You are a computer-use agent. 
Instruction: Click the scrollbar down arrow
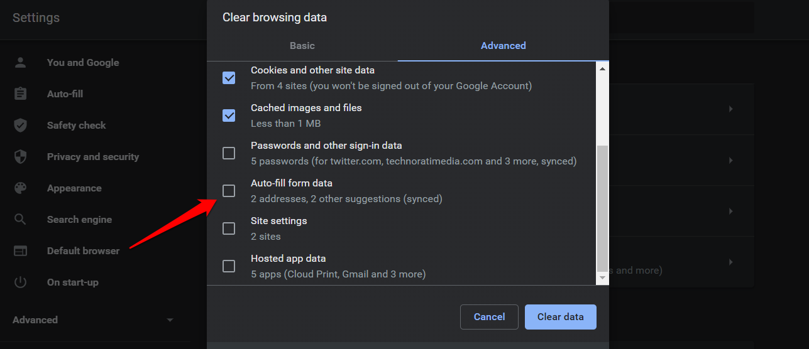[602, 277]
